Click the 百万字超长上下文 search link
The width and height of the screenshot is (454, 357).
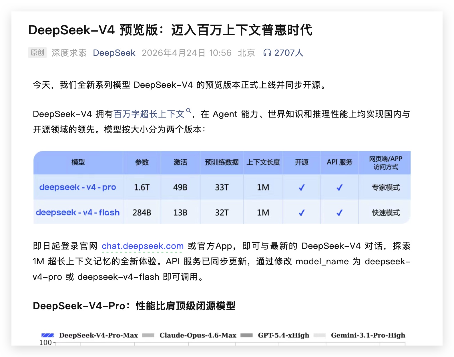click(x=149, y=114)
